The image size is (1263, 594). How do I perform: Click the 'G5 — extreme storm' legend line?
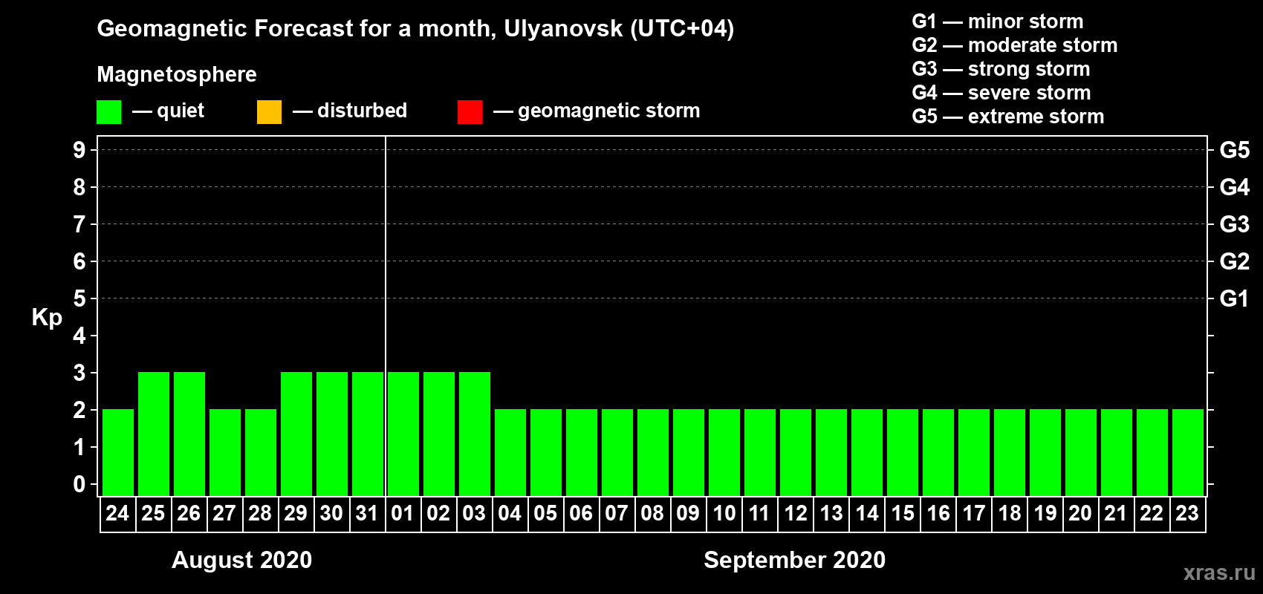[1007, 117]
